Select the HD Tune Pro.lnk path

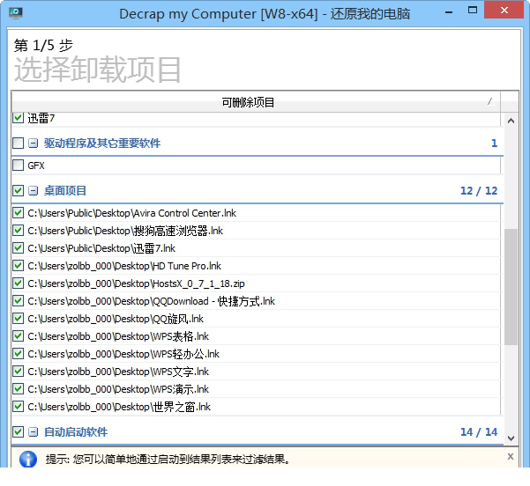[124, 266]
